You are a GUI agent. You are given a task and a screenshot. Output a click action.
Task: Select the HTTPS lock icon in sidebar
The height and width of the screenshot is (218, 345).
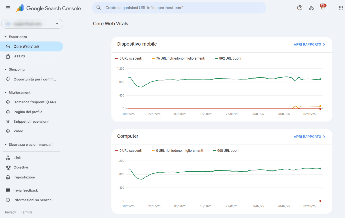tap(8, 56)
